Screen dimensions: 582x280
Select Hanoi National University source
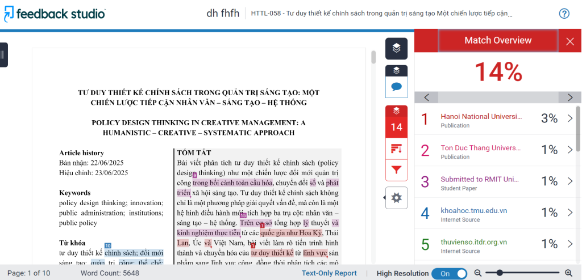(481, 116)
